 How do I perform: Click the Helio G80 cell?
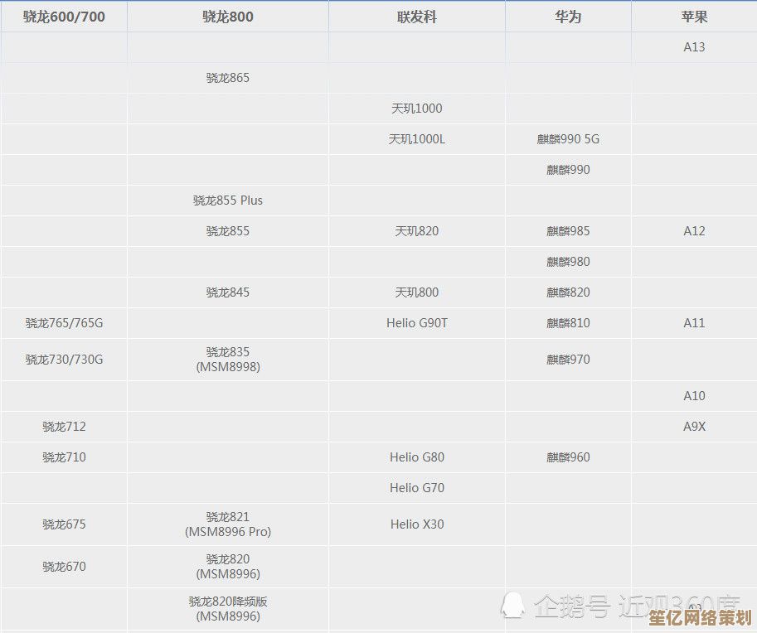tap(417, 457)
